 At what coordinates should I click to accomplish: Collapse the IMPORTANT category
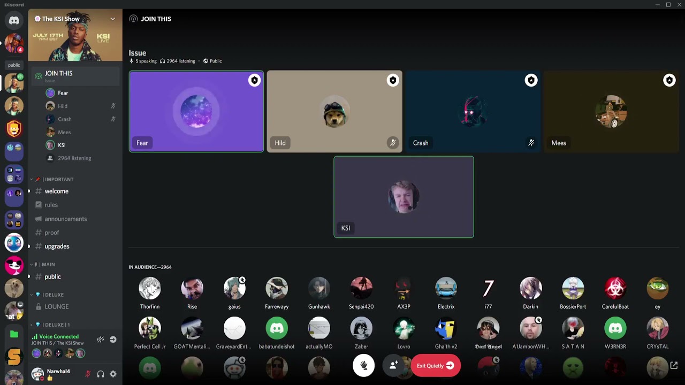point(52,179)
